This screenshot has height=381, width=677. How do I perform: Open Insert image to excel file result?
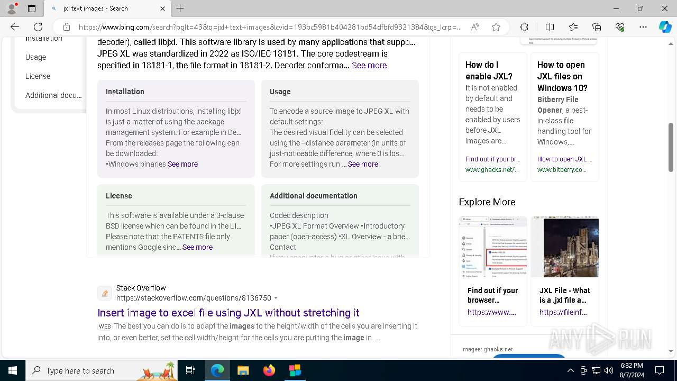pos(228,313)
